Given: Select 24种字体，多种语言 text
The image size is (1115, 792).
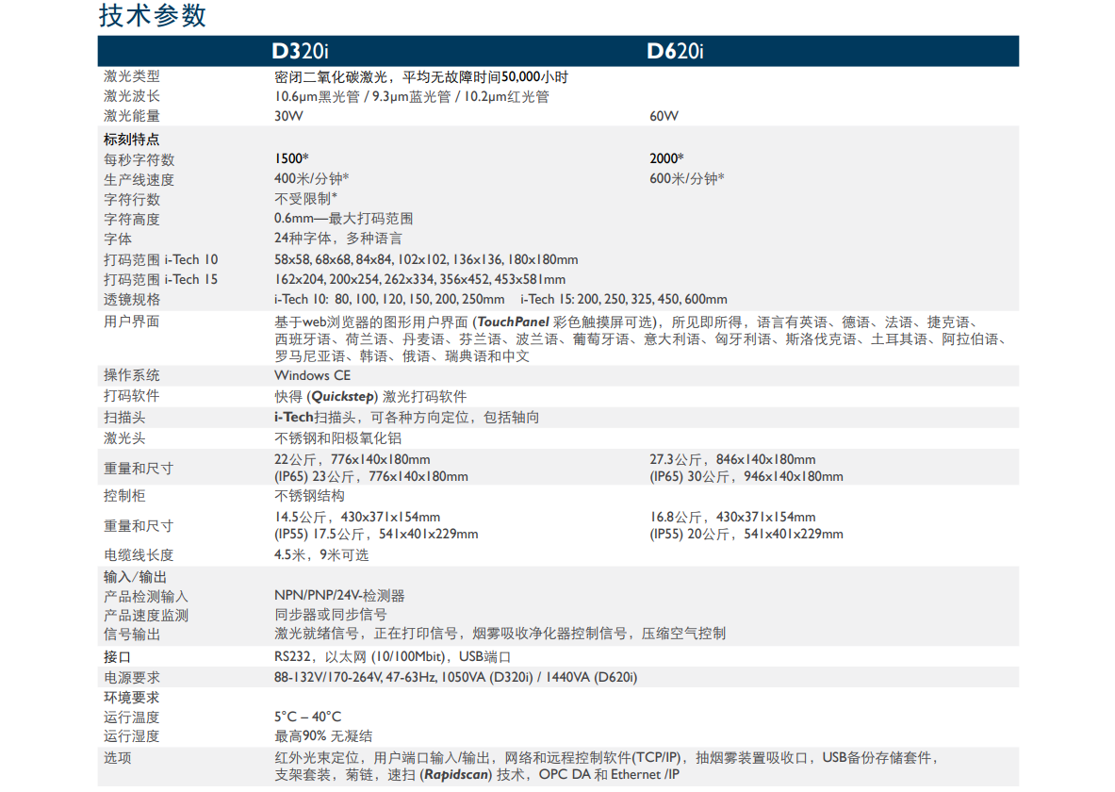Looking at the screenshot, I should (x=338, y=239).
